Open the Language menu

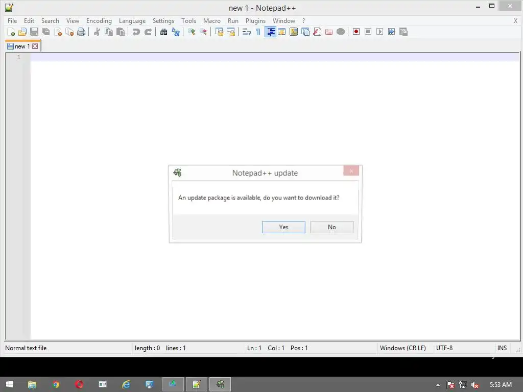132,20
